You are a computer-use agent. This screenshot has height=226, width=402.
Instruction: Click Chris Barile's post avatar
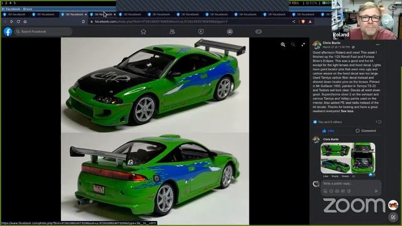coord(317,45)
